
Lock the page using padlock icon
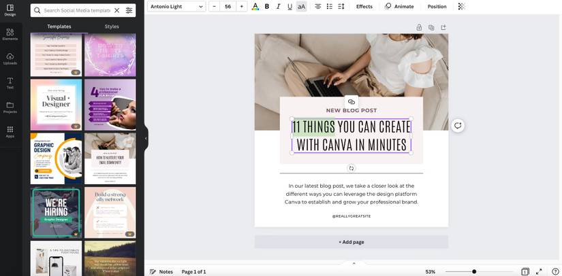coord(419,27)
